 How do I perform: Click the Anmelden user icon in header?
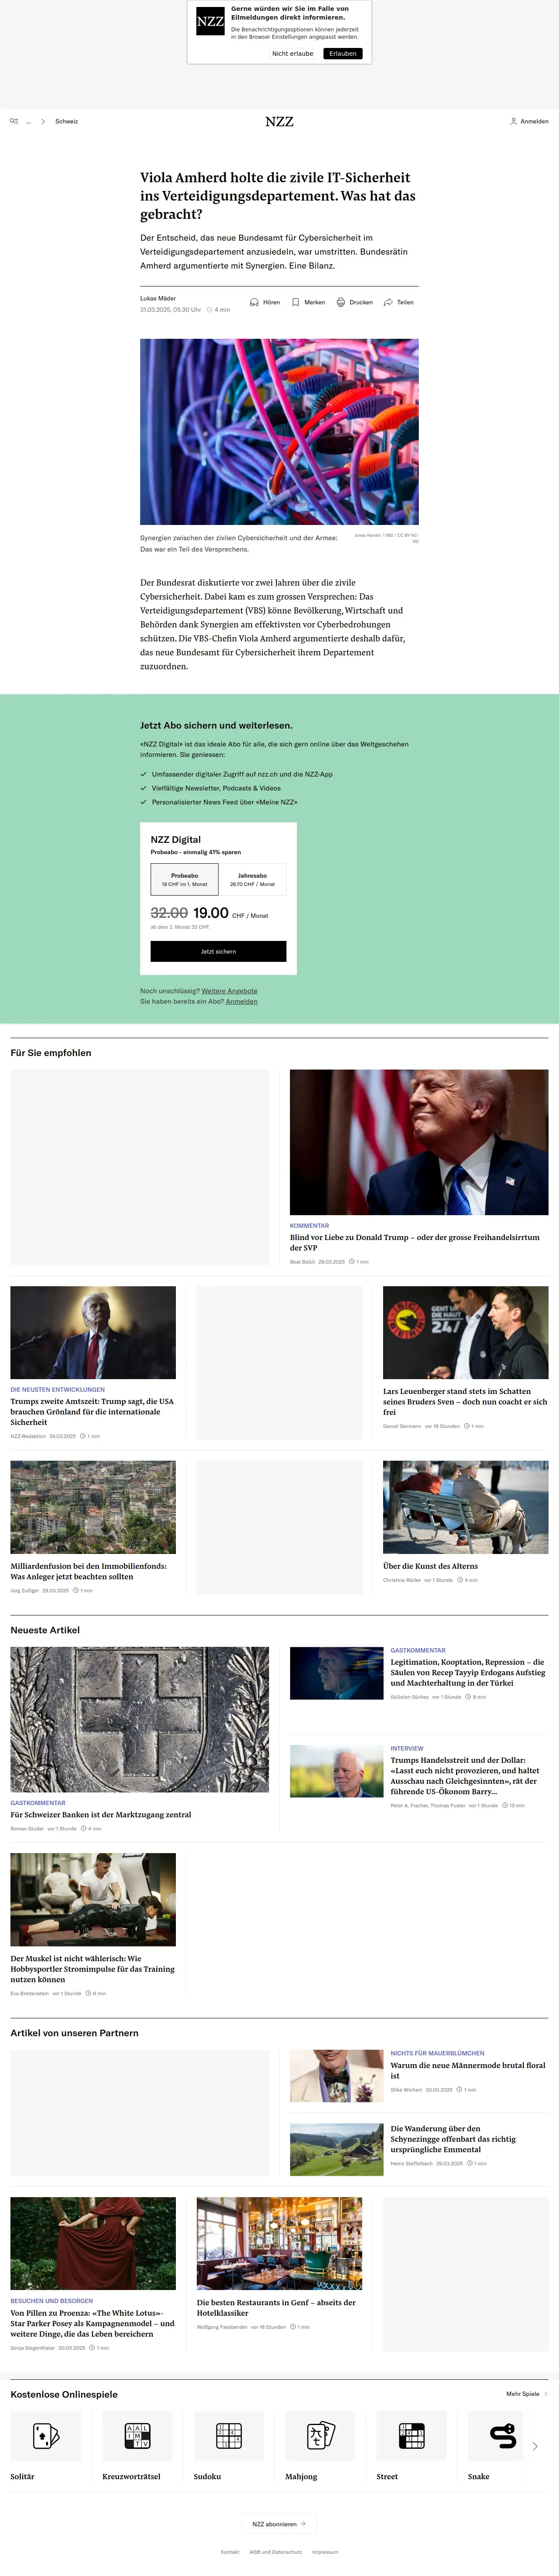point(513,121)
